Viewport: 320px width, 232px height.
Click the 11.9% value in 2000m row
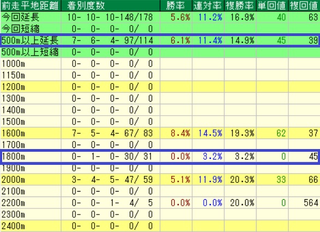pyautogui.click(x=210, y=180)
